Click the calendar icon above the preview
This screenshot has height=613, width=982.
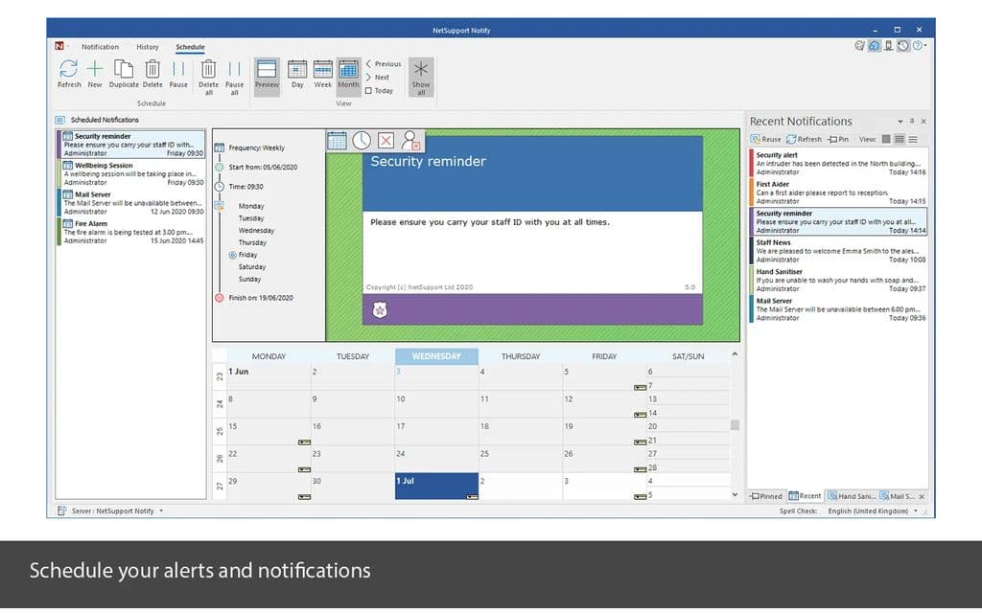[x=337, y=141]
